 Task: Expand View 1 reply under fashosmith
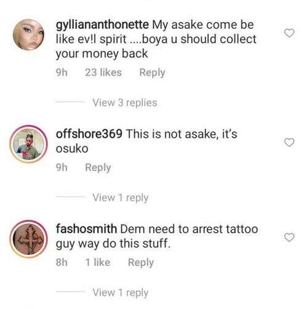click(121, 292)
